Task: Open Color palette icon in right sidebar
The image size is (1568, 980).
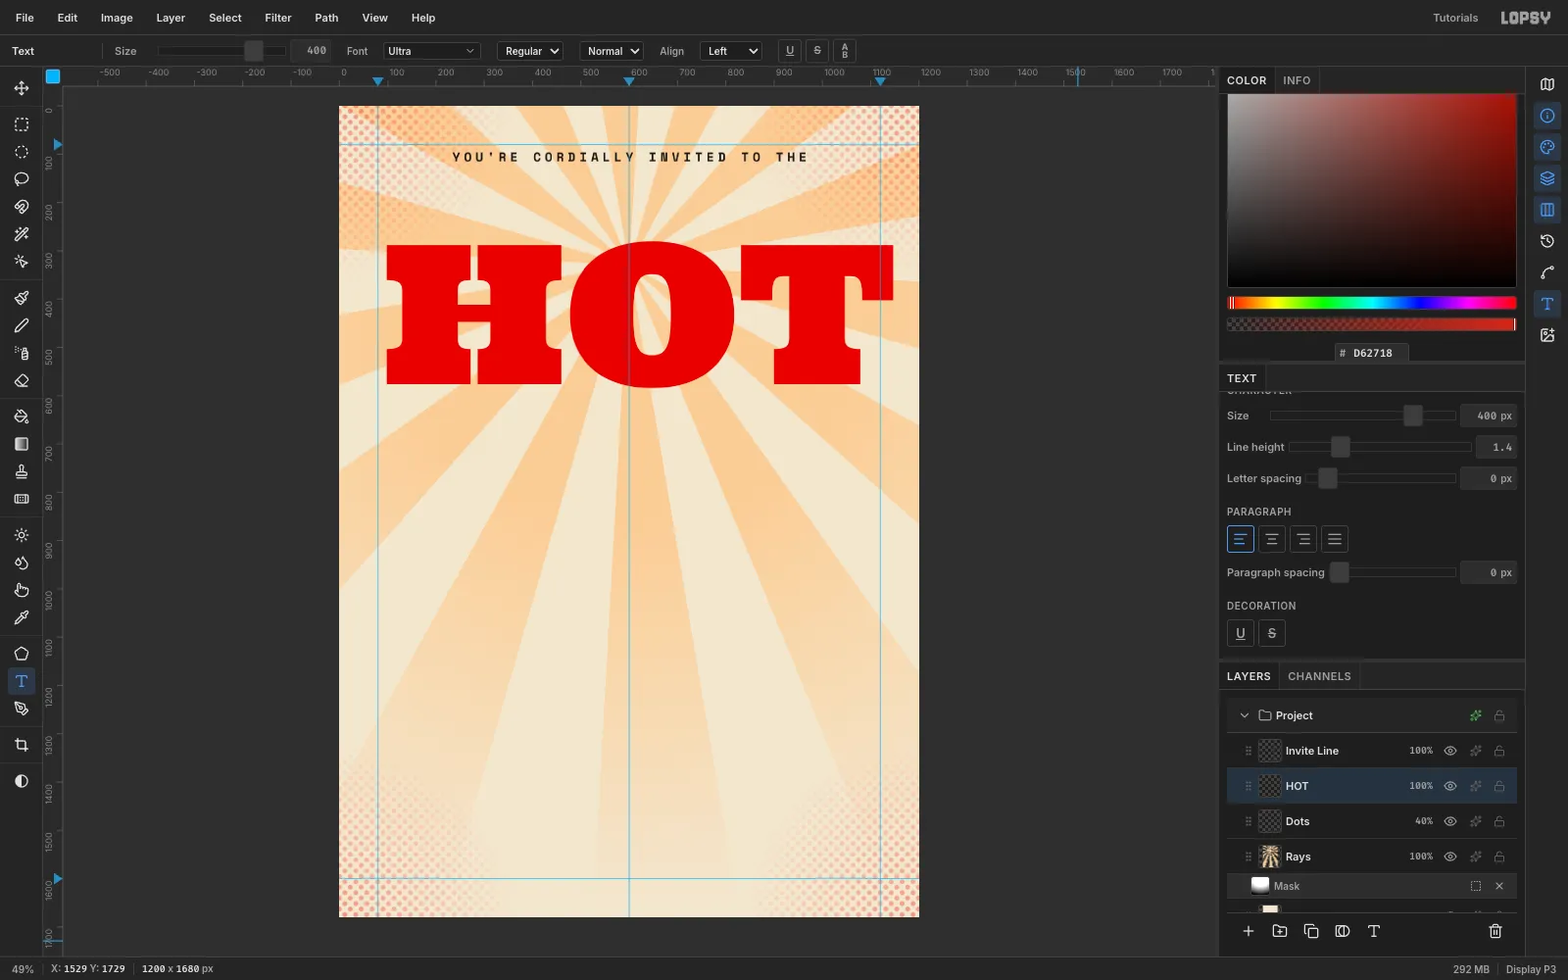Action: point(1547,147)
